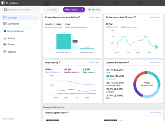Viewport: 165px width, 121px height.
Task: Click the Create Dashboard plus icon
Action: [x=5, y=31]
